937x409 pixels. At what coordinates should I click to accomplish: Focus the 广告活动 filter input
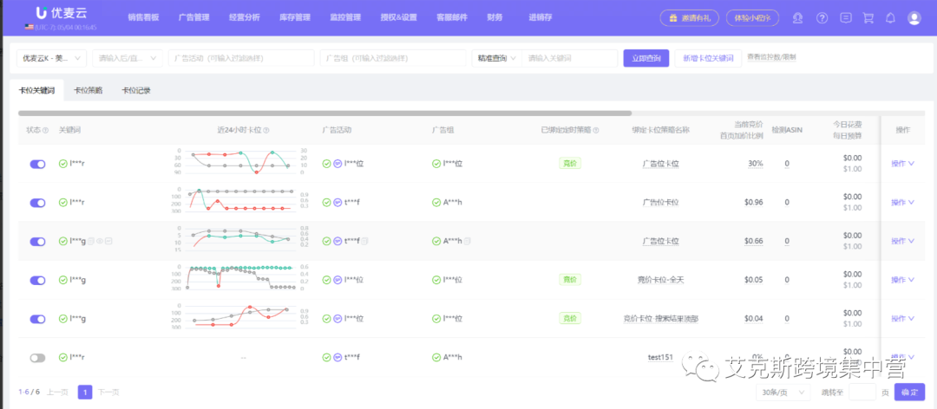(x=241, y=58)
